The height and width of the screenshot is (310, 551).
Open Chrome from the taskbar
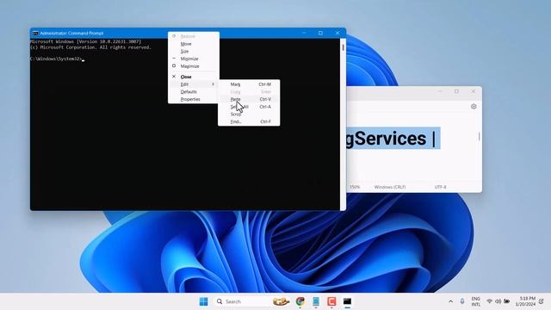click(x=300, y=301)
